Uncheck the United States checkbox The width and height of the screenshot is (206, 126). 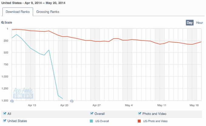(x=5, y=121)
